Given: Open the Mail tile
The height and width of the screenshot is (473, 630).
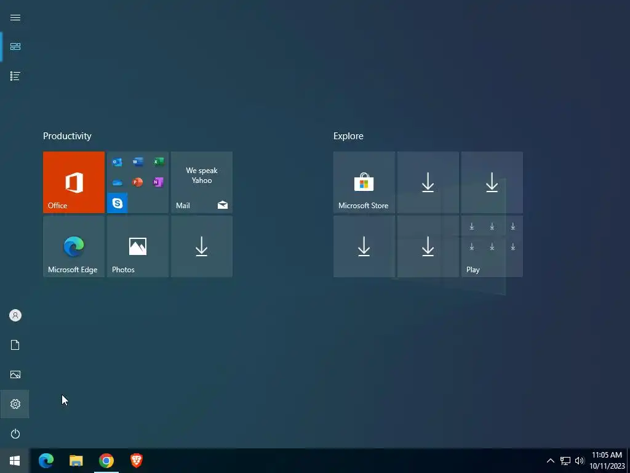Looking at the screenshot, I should tap(202, 182).
